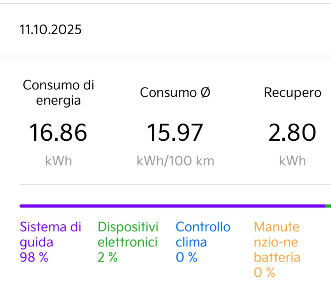Tap the kWh/100 km unit label
331x288 pixels.
(175, 161)
